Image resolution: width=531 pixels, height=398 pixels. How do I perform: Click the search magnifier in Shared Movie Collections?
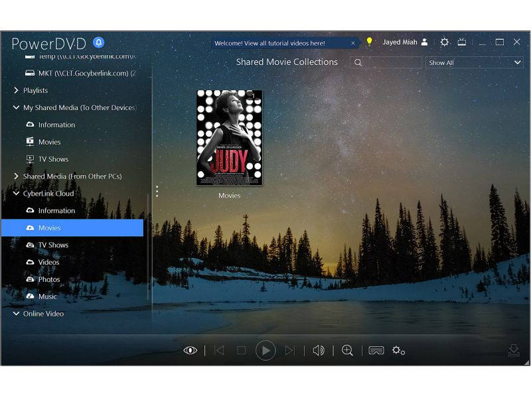(x=358, y=62)
